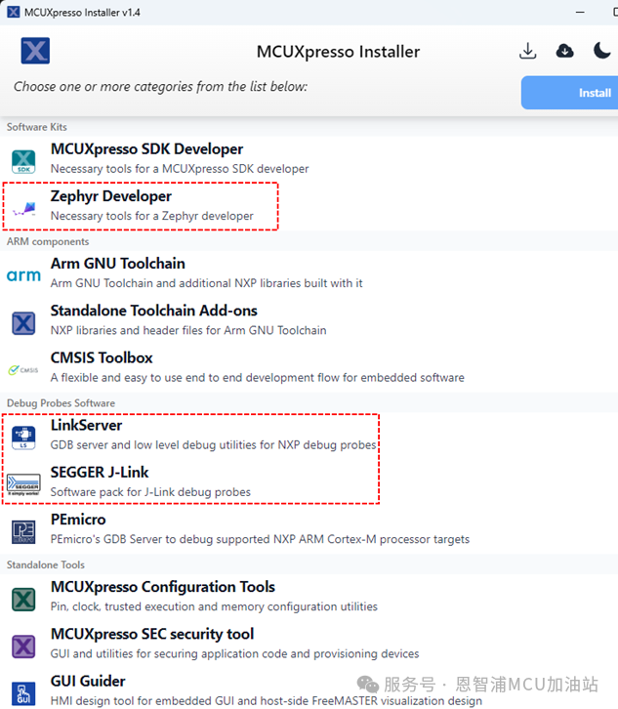Screen dimensions: 618x709
Task: Click the MCUXpresso X logo in the header
Action: pos(35,51)
